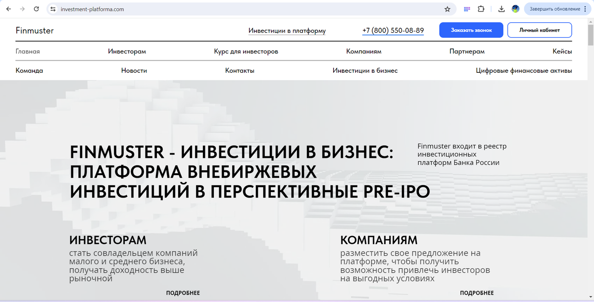Open 'Новости' navigation item
The image size is (594, 302).
(134, 71)
